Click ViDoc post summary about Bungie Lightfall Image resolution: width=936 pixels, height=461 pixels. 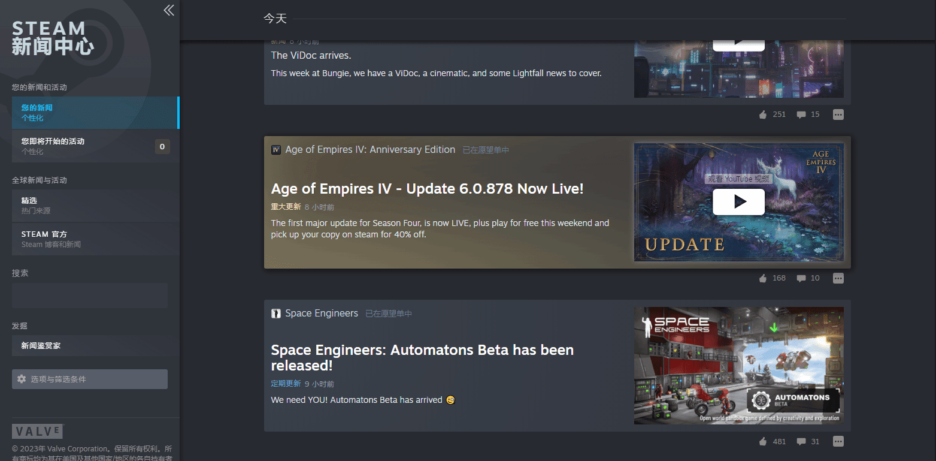coord(436,73)
